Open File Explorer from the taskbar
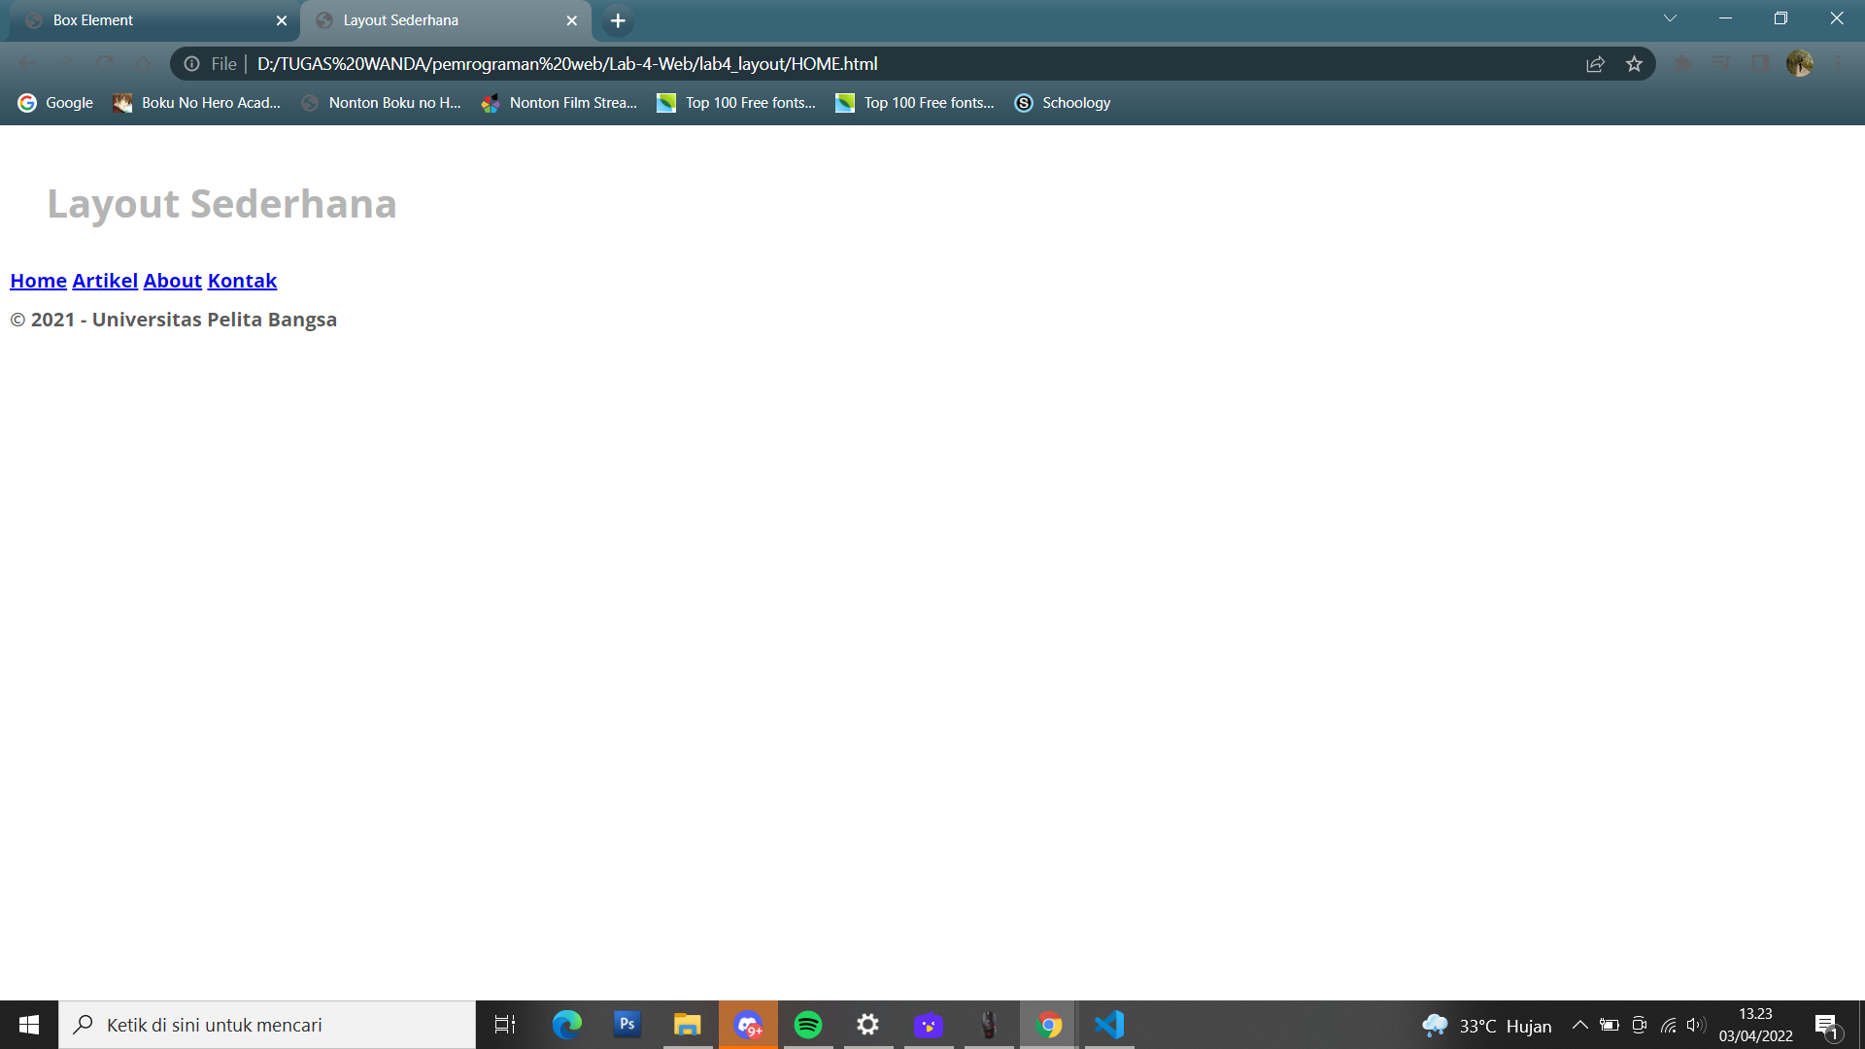This screenshot has height=1049, width=1865. (x=688, y=1025)
